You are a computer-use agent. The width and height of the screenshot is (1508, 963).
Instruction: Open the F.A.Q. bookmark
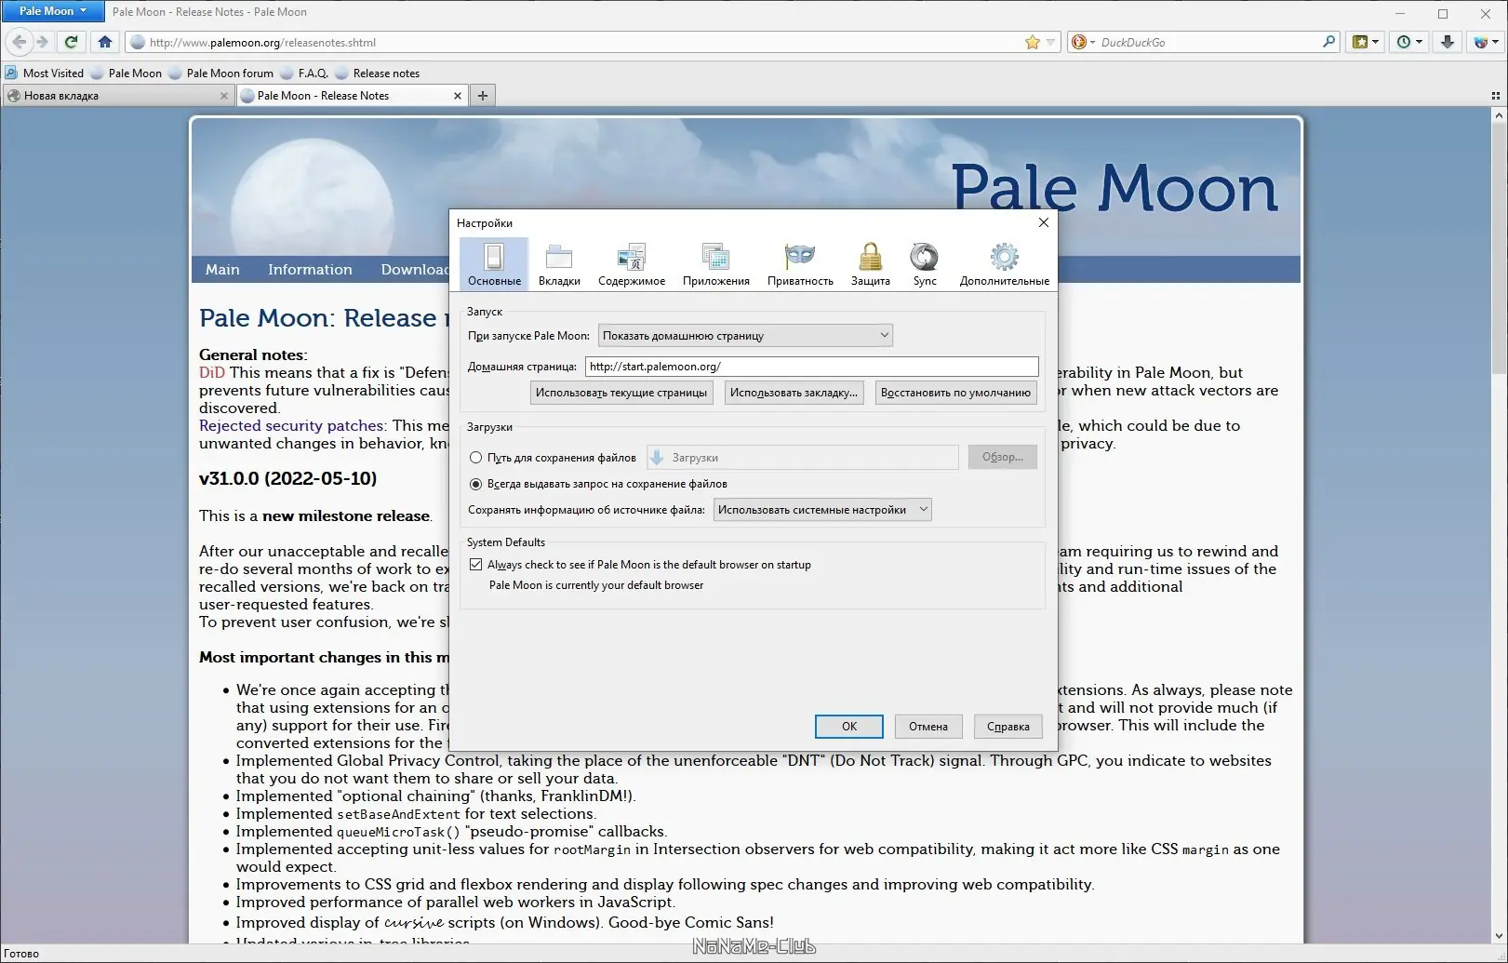click(305, 74)
